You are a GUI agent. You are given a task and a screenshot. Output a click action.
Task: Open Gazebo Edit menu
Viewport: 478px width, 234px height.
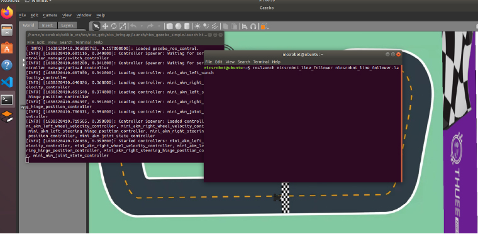[35, 15]
